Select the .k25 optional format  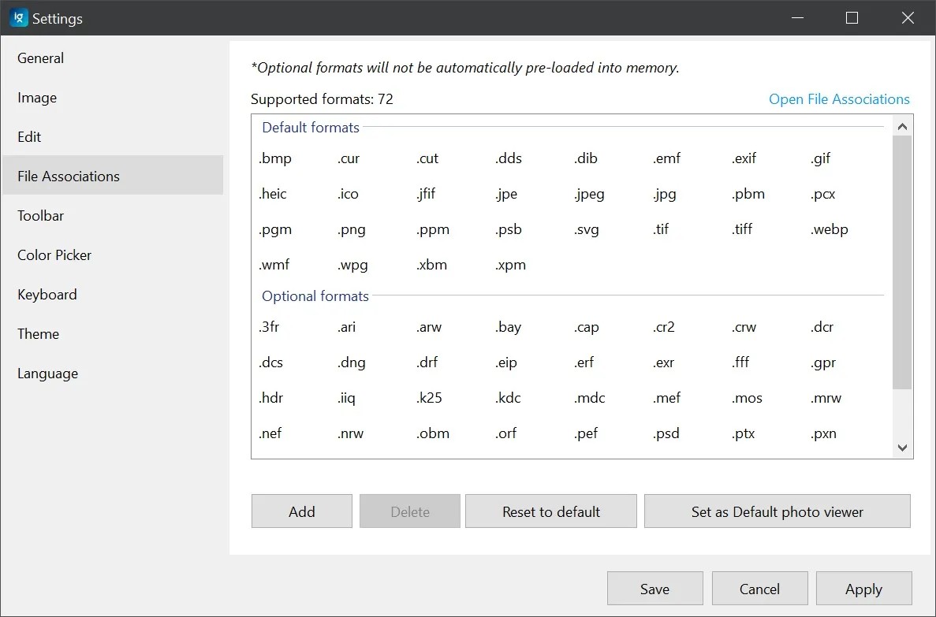(x=429, y=397)
